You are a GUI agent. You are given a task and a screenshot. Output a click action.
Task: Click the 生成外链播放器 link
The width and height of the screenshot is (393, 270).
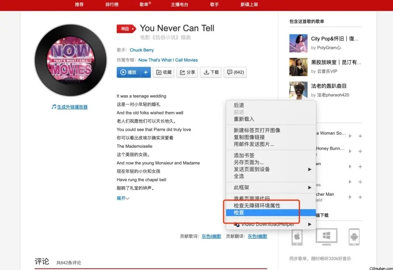point(72,107)
